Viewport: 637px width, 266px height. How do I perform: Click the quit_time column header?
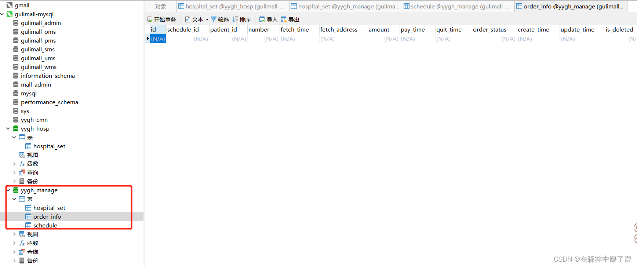454,29
